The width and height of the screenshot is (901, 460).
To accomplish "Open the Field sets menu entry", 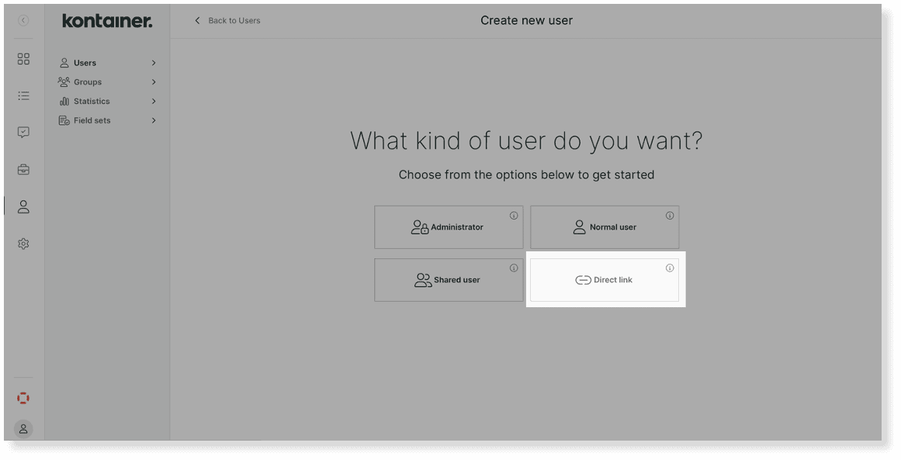I will click(x=106, y=120).
